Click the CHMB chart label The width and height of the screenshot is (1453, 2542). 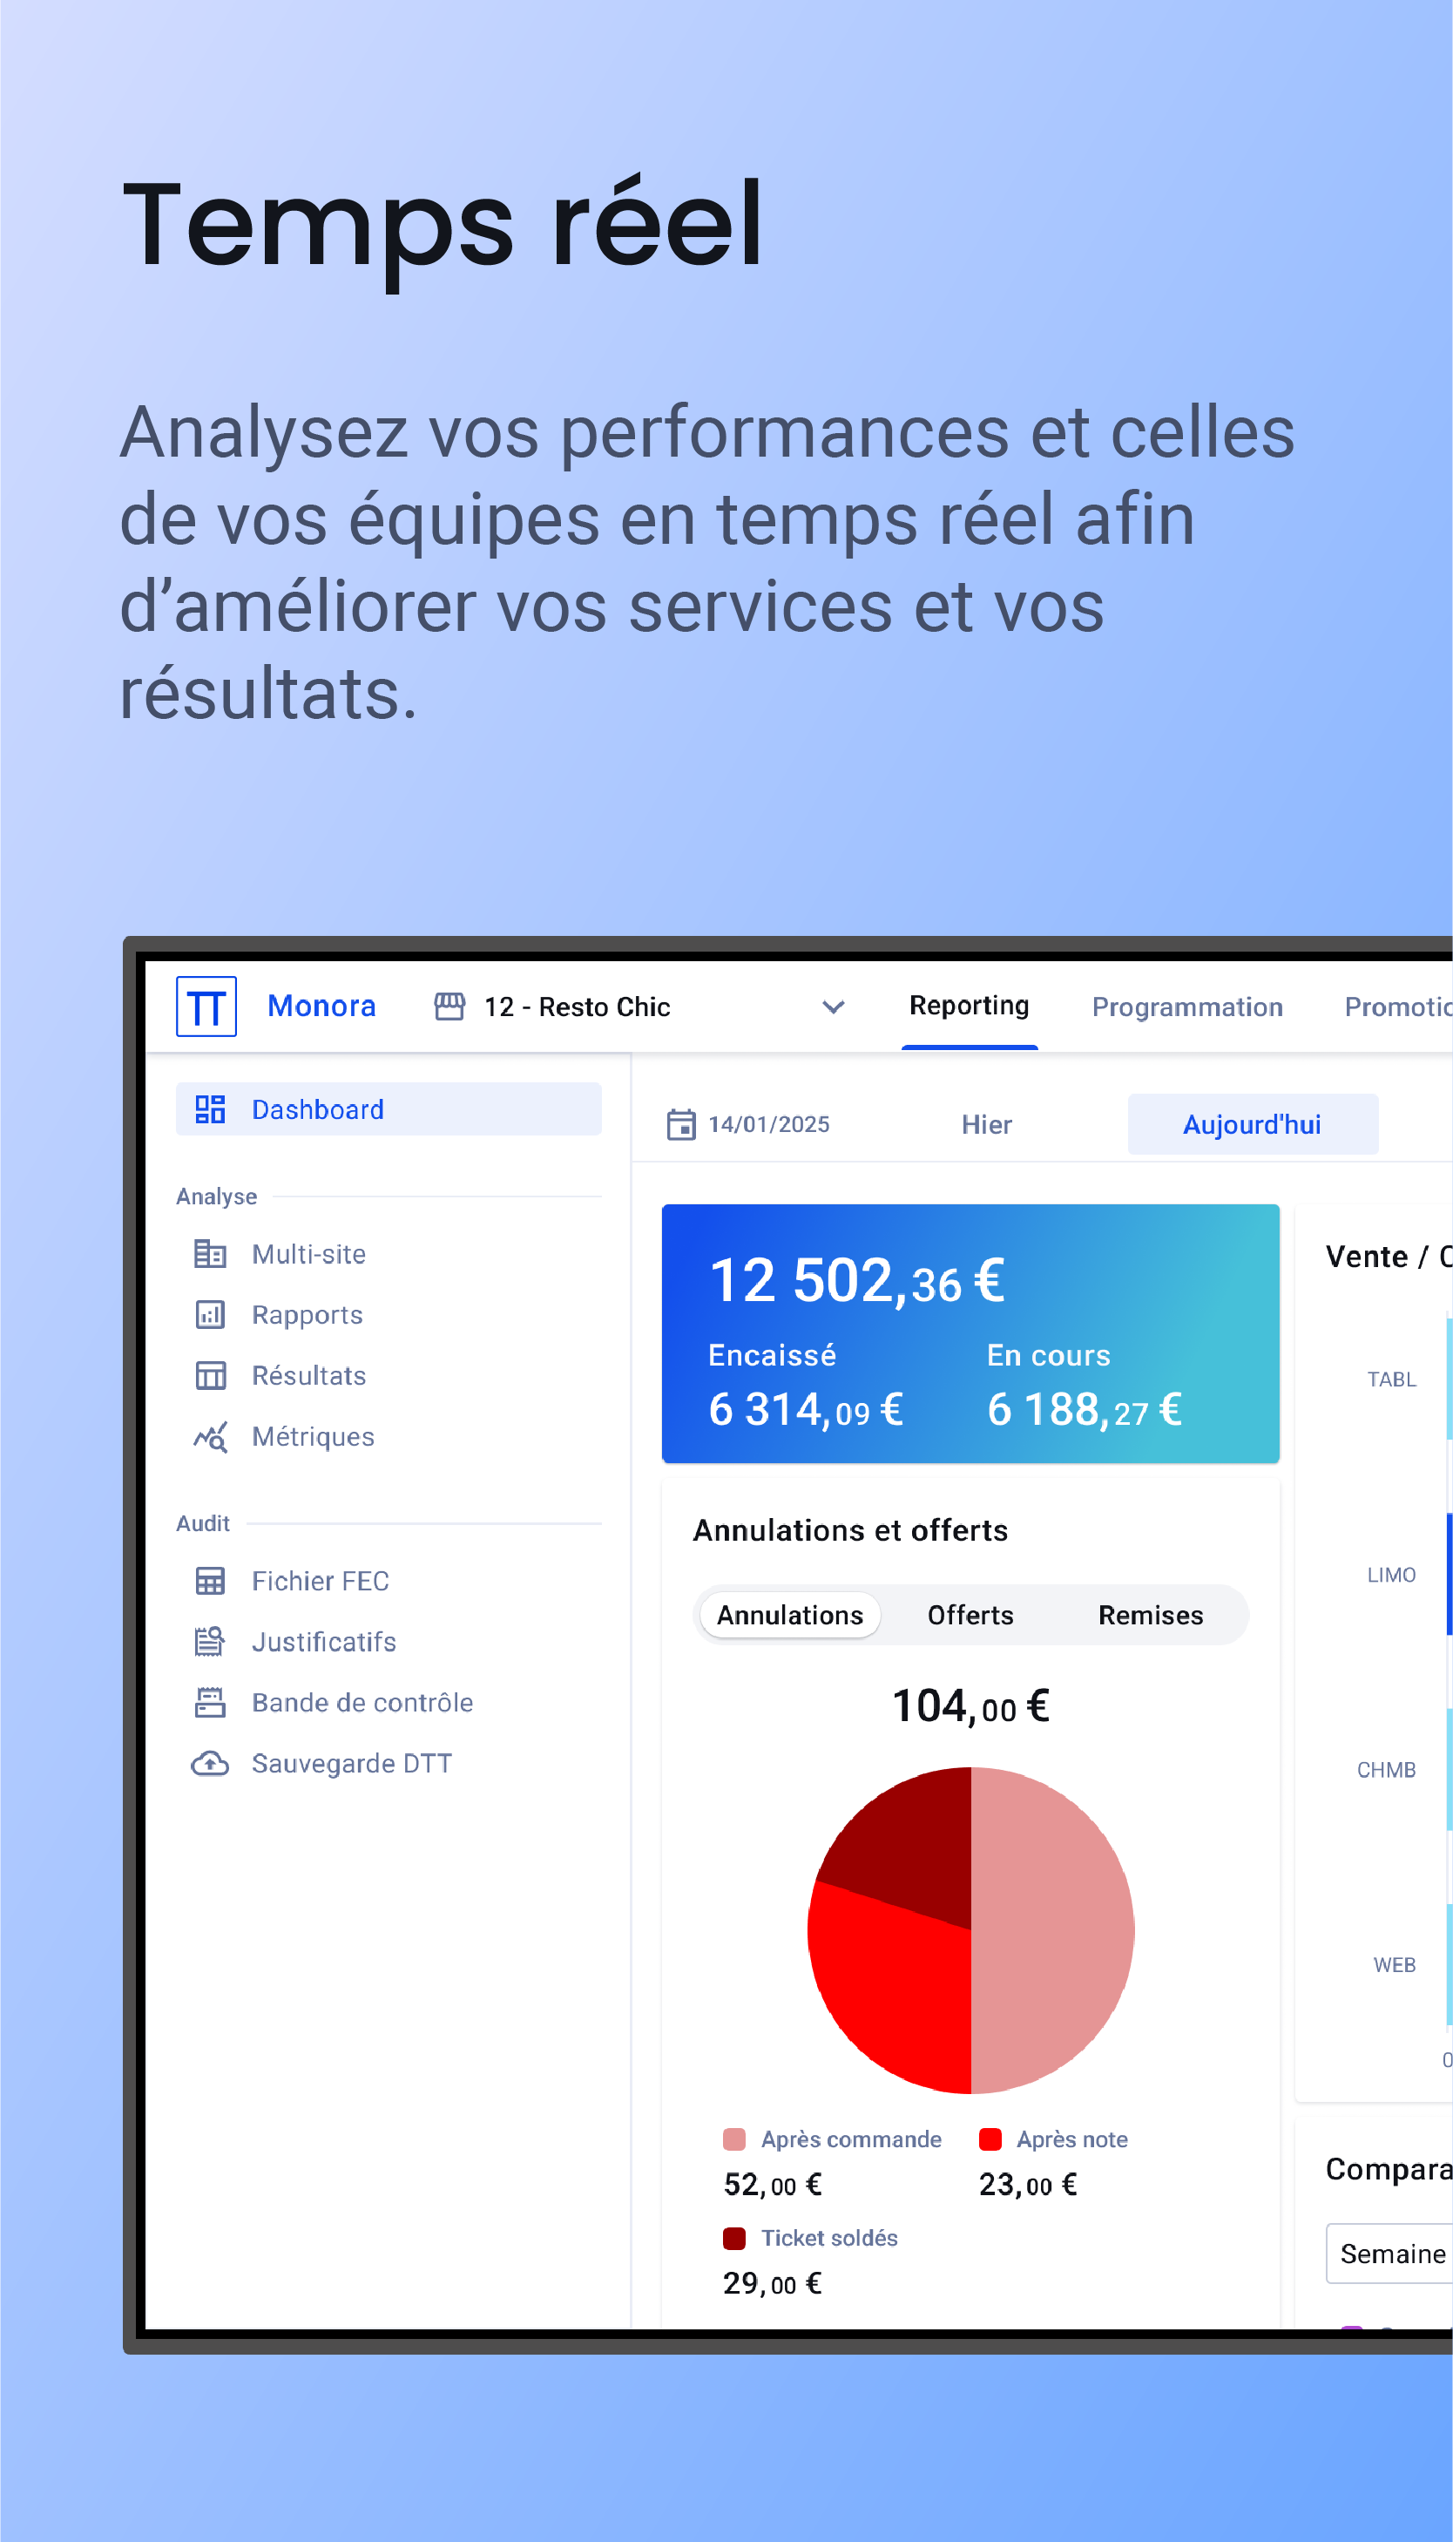(1386, 1770)
